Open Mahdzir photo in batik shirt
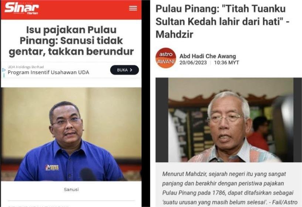 (229, 120)
